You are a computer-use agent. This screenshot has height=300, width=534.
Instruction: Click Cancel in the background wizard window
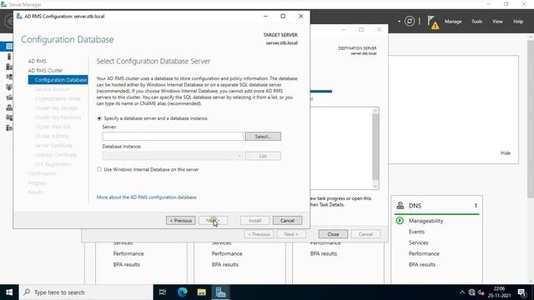point(365,234)
